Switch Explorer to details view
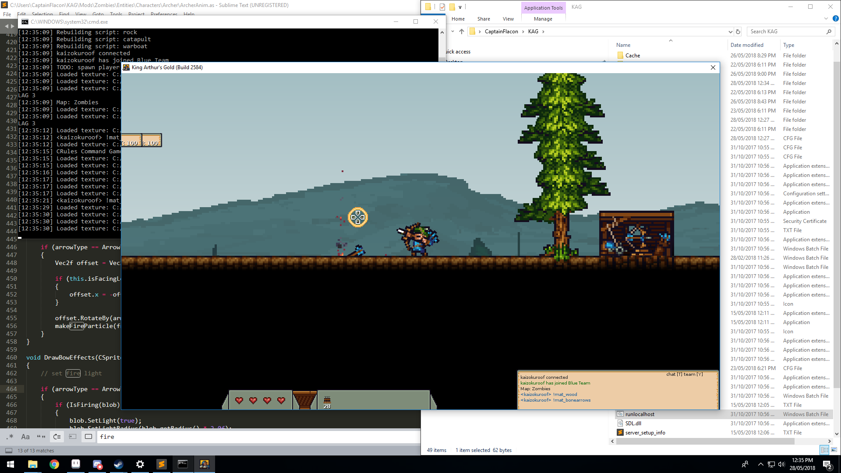Screen dimensions: 841x473 click(824, 450)
